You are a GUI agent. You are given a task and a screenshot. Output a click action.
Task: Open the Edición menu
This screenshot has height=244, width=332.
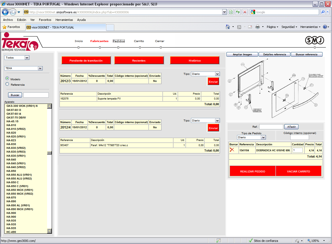(x=22, y=20)
